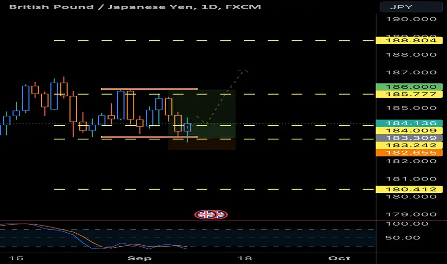Image resolution: width=447 pixels, height=264 pixels.
Task: Select the 183.309 gray price label
Action: coord(409,138)
